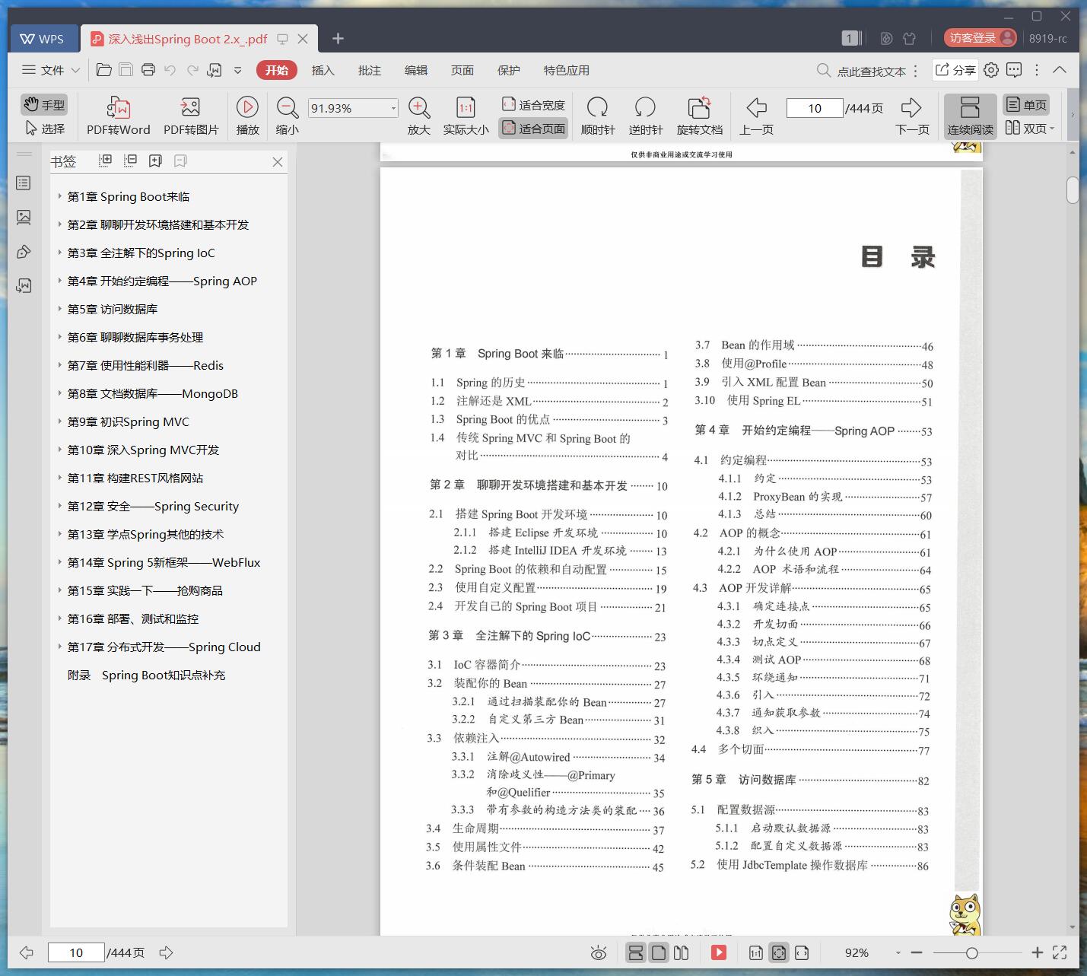
Task: Click the 旋转文档 rotate document icon
Action: point(699,116)
